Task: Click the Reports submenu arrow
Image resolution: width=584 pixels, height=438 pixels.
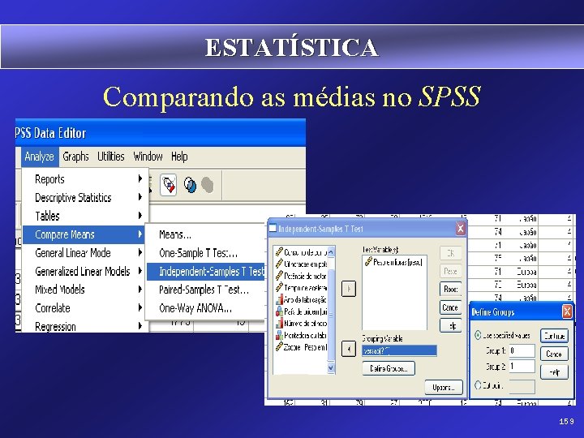Action: [140, 178]
